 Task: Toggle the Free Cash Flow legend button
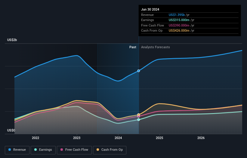74,150
